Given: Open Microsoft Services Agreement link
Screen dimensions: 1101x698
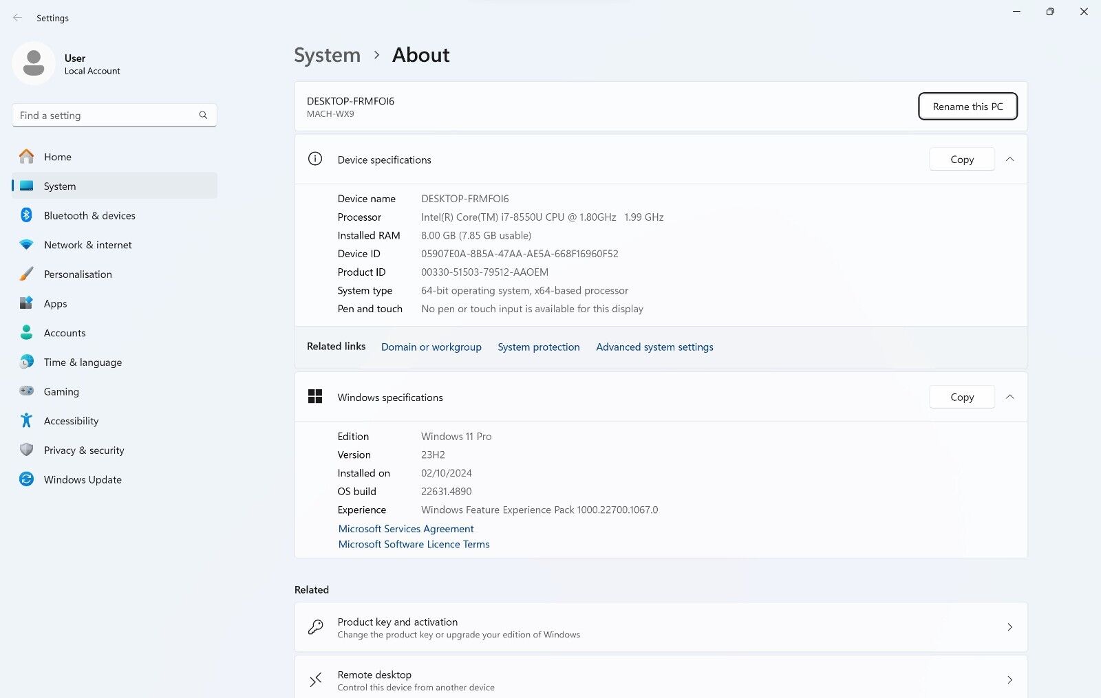Looking at the screenshot, I should pyautogui.click(x=406, y=528).
